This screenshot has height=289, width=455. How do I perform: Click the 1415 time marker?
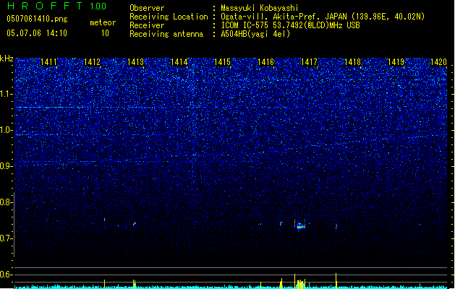pos(222,62)
